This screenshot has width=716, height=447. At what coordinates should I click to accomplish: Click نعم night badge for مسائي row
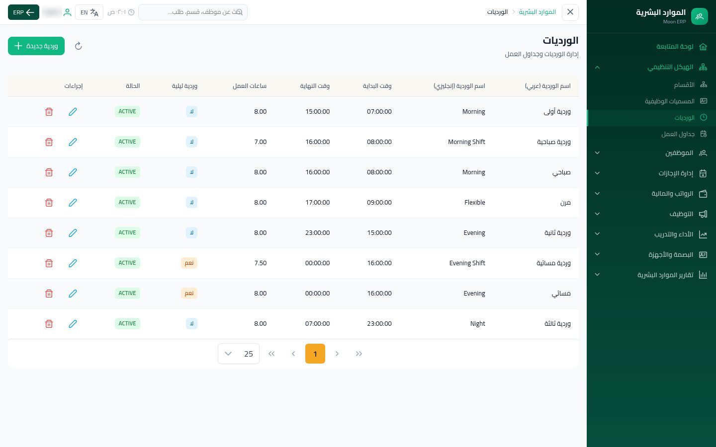coord(189,294)
